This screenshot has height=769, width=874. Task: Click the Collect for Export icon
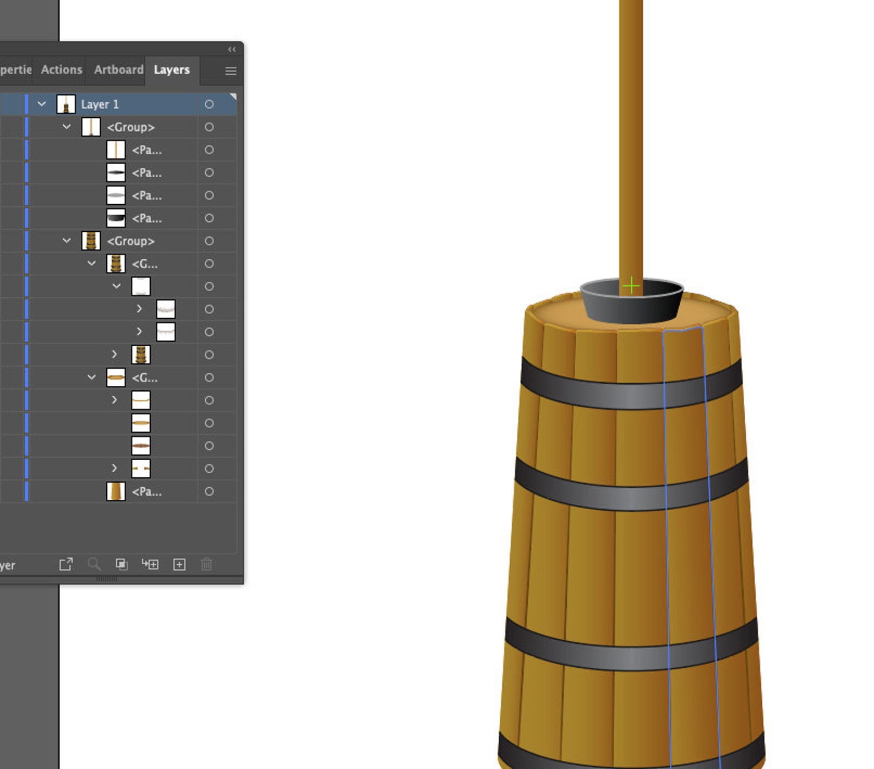pos(66,564)
